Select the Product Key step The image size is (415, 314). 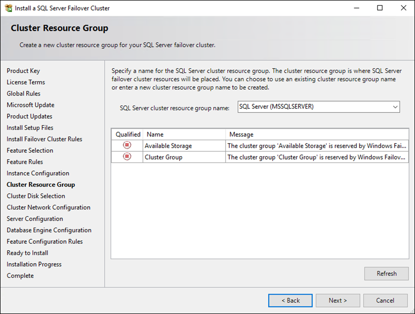click(23, 71)
